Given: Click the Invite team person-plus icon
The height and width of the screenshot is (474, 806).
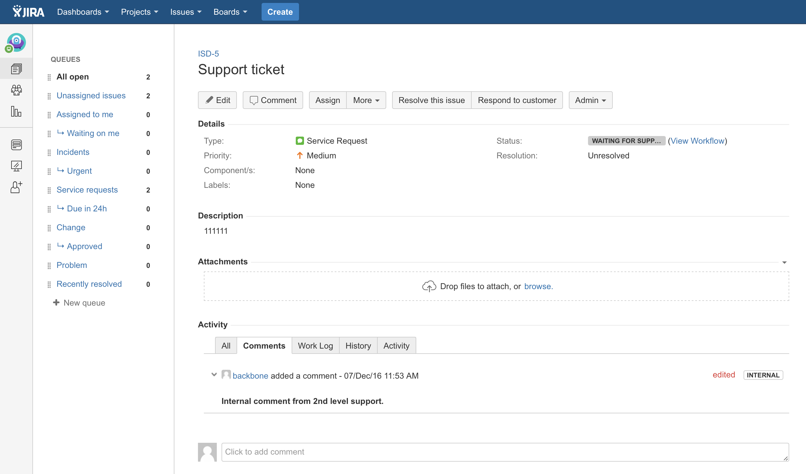Looking at the screenshot, I should pyautogui.click(x=16, y=187).
